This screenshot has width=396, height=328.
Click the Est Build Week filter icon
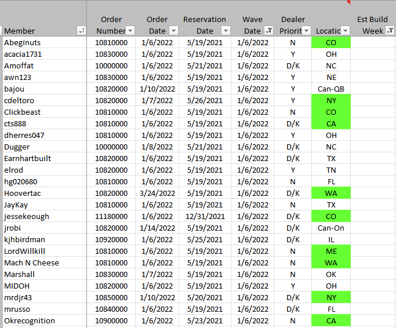coord(390,31)
